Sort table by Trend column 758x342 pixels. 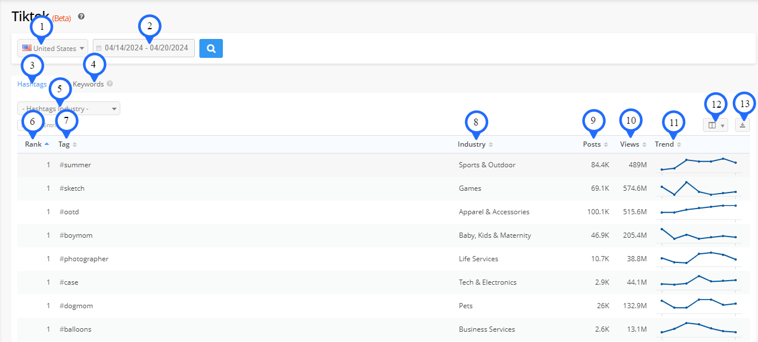(x=679, y=145)
